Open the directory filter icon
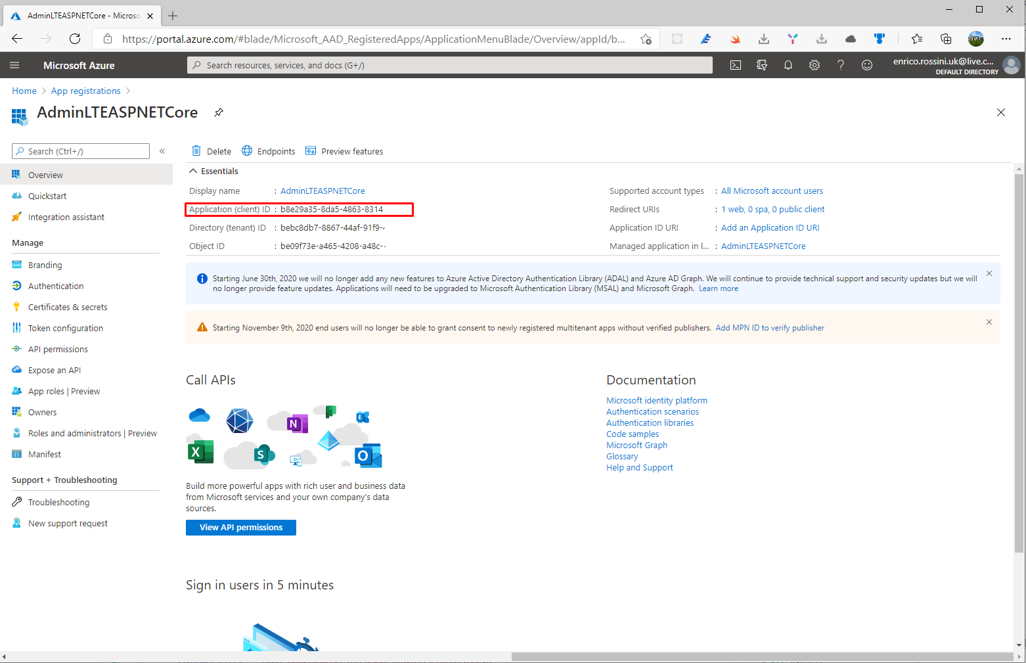The width and height of the screenshot is (1026, 663). pyautogui.click(x=762, y=65)
